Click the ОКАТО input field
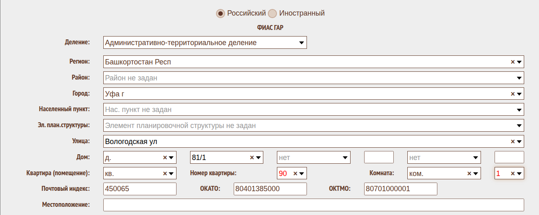Viewport: 539px width, 215px height. [270, 189]
